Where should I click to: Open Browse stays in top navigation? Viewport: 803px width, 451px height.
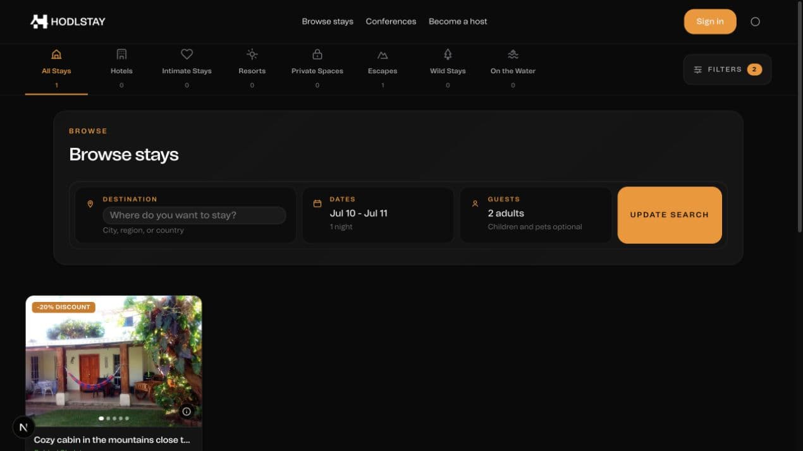coord(328,21)
